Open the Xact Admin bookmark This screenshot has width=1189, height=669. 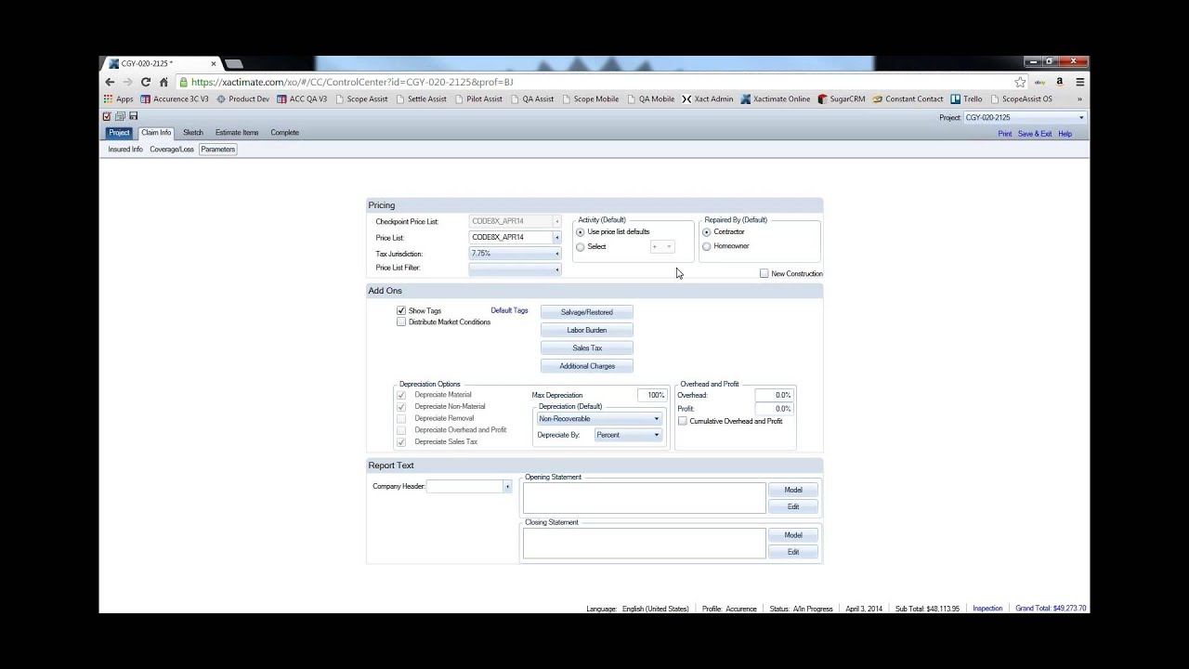click(x=708, y=98)
